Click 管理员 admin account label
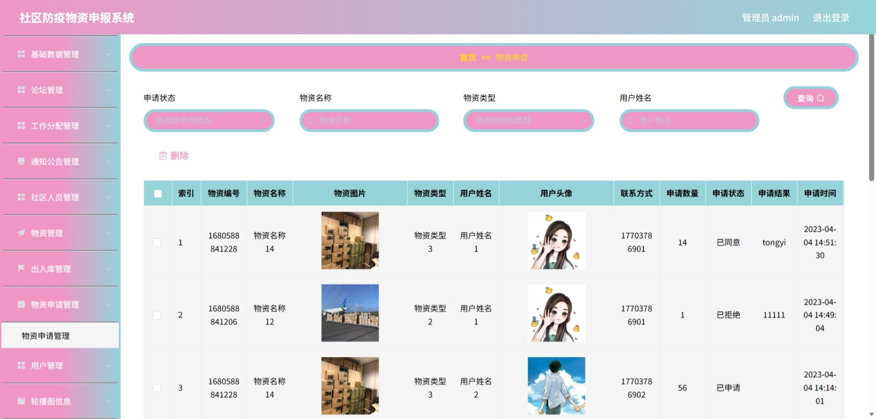This screenshot has width=876, height=419. tap(771, 18)
